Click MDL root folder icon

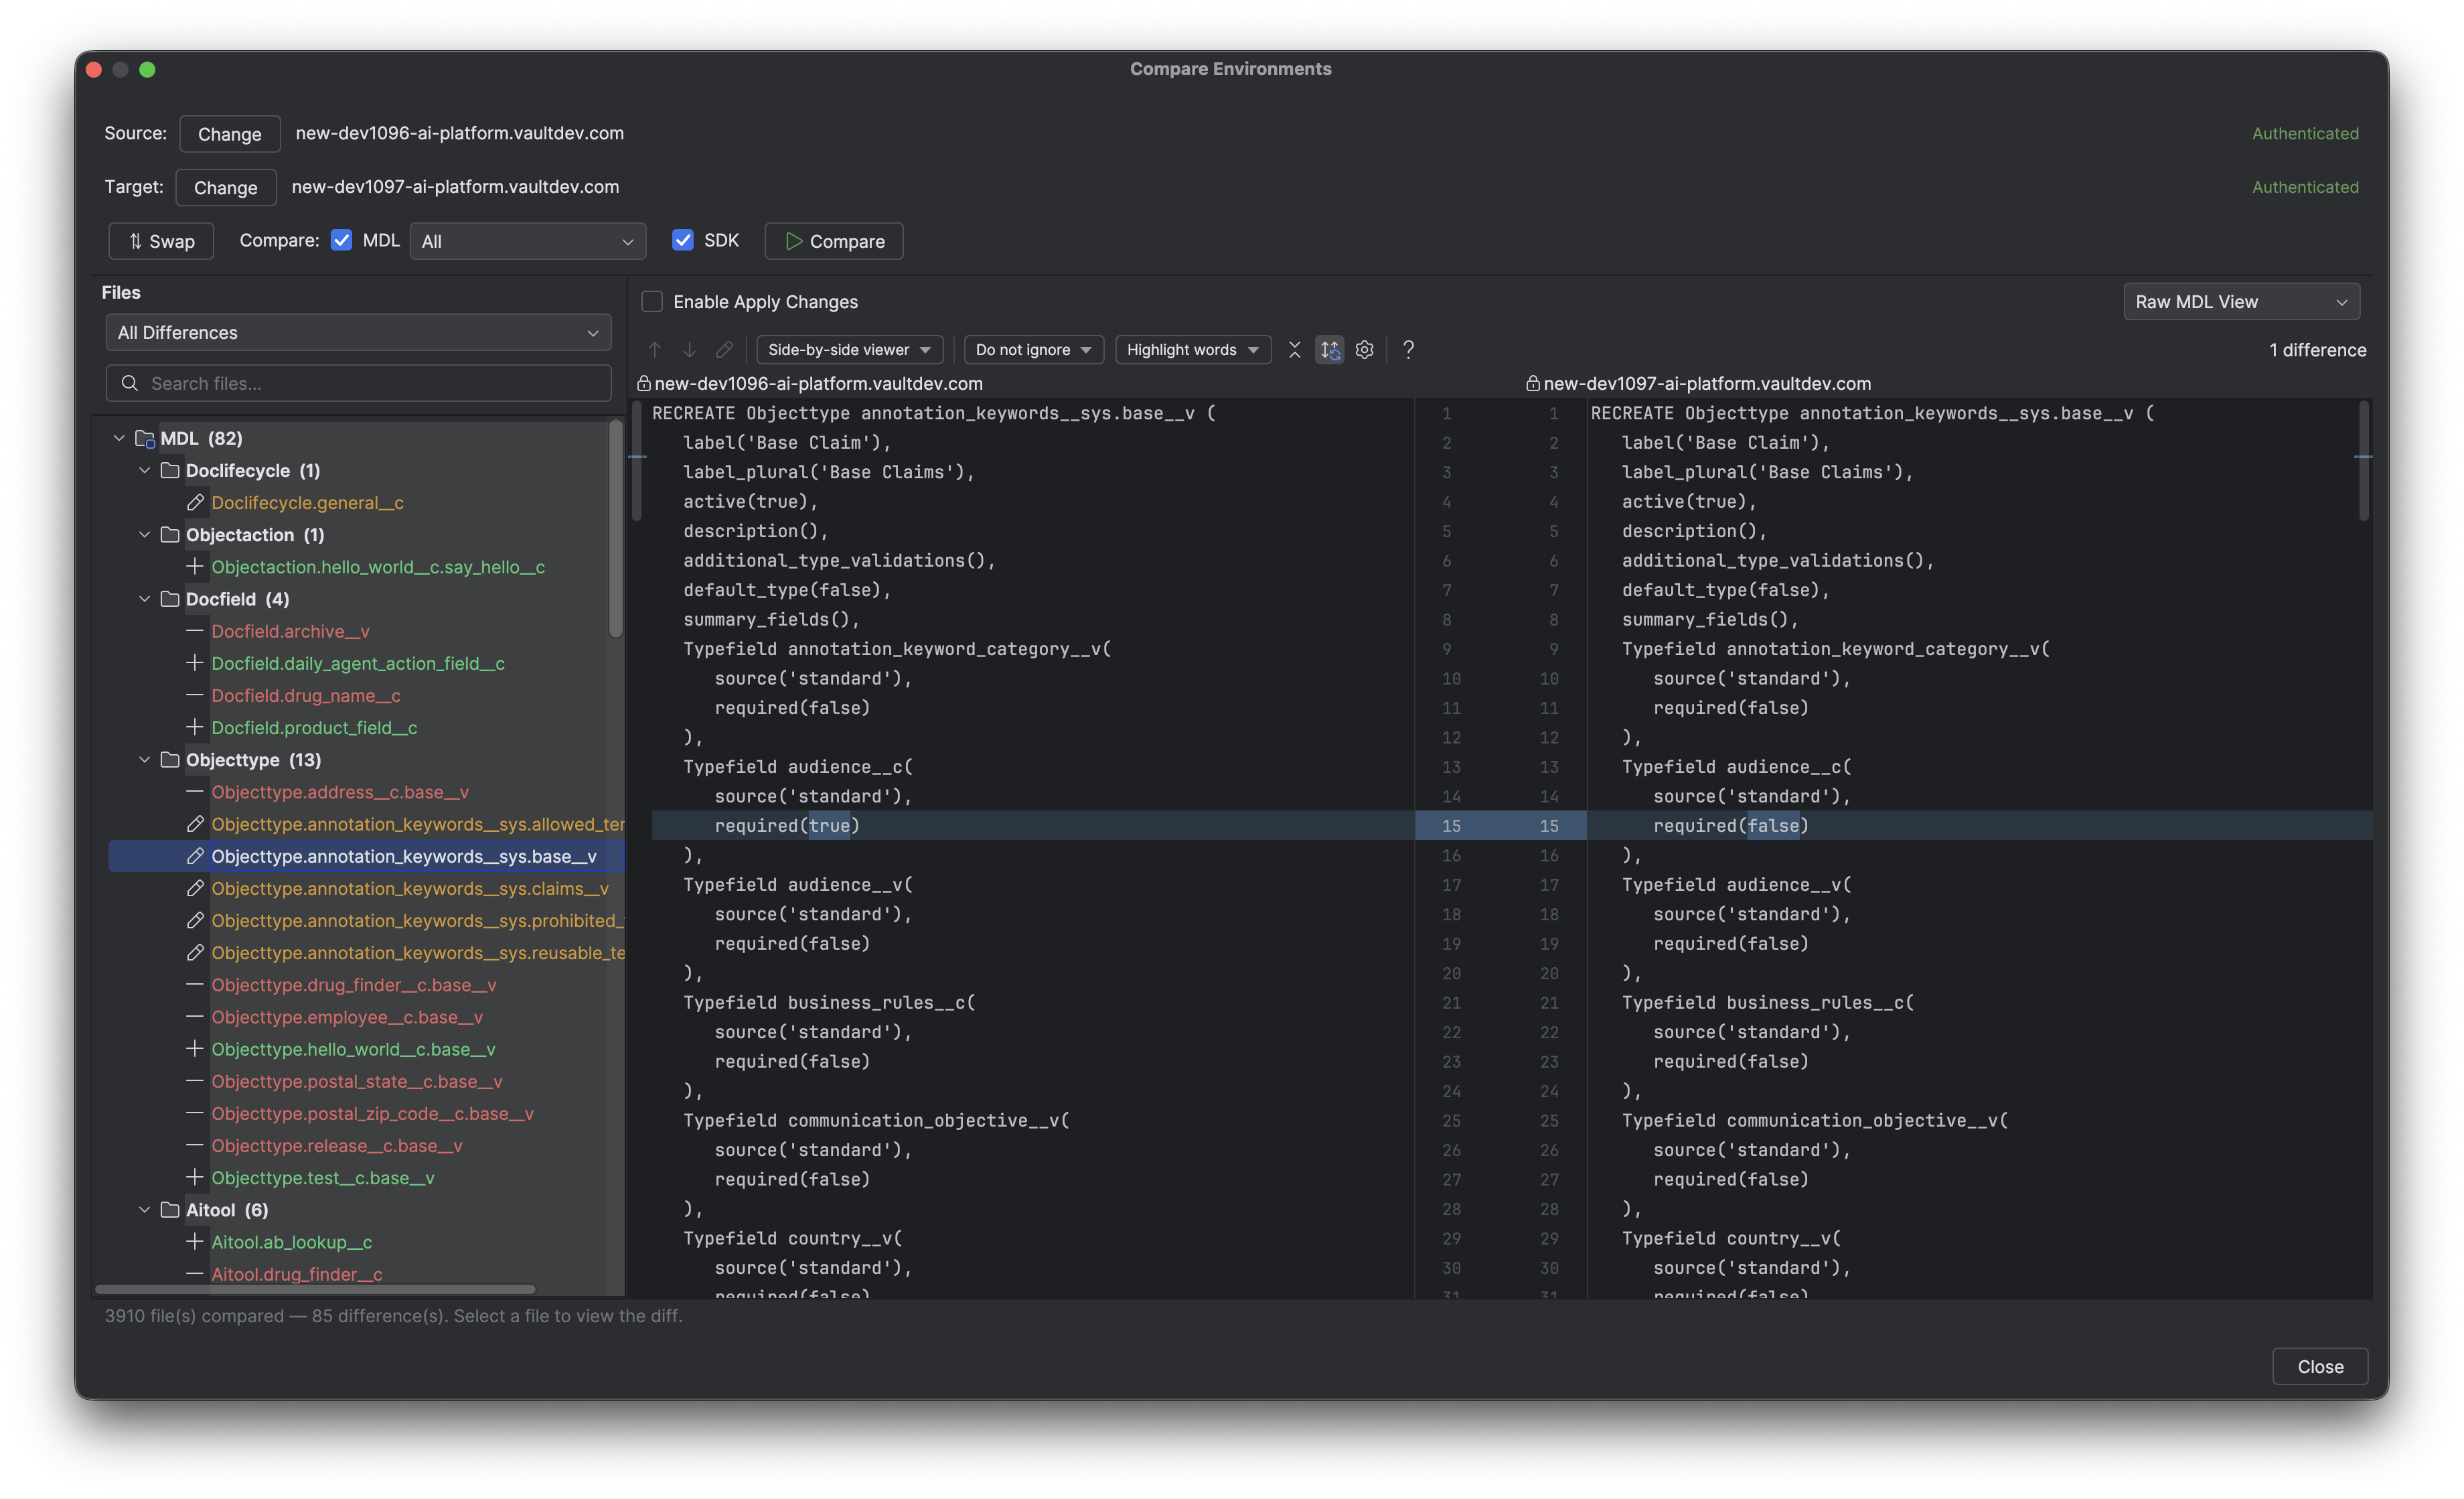pyautogui.click(x=145, y=438)
